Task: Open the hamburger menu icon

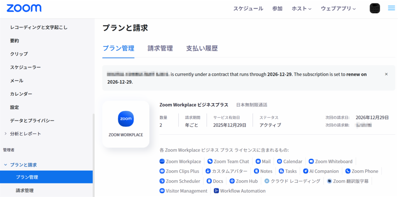Action: (391, 8)
